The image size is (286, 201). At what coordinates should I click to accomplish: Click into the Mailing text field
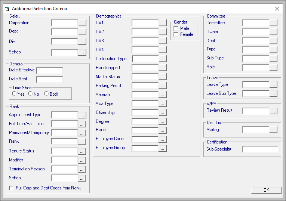click(256, 130)
